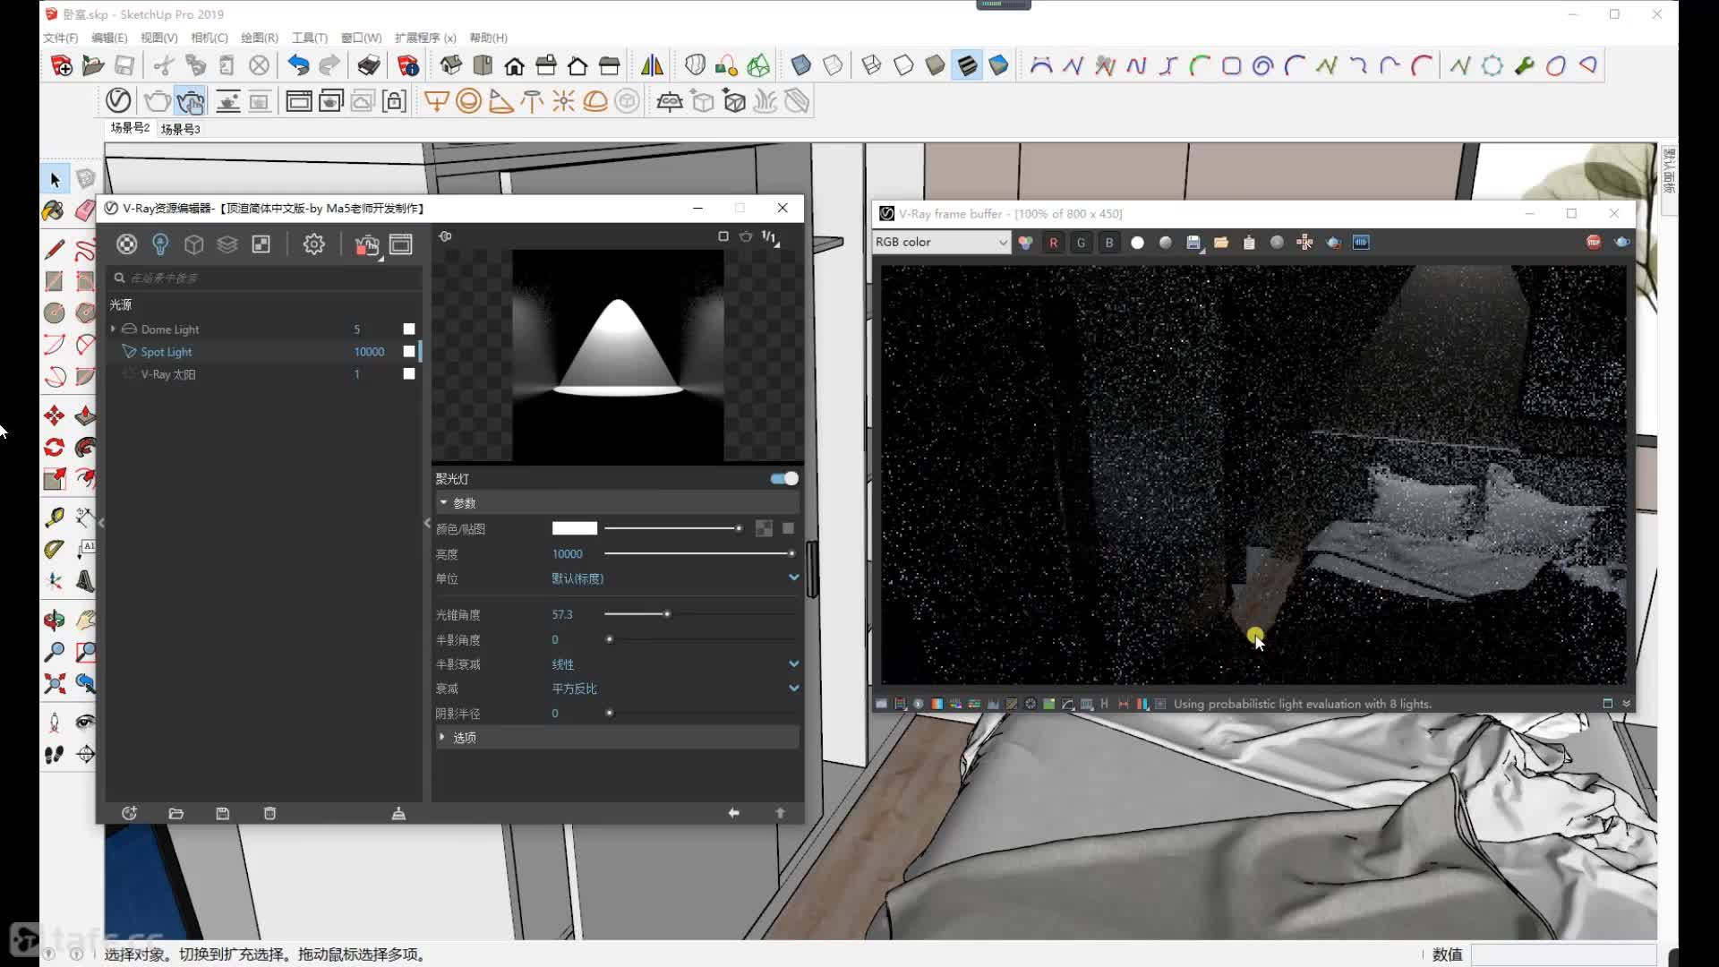Expand the 选项 section

pos(442,737)
